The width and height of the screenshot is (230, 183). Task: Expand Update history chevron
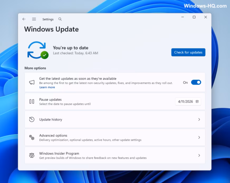[199, 119]
